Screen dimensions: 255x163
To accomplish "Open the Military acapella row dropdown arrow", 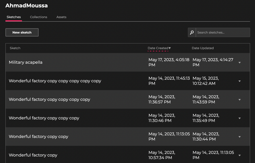I will (239, 63).
